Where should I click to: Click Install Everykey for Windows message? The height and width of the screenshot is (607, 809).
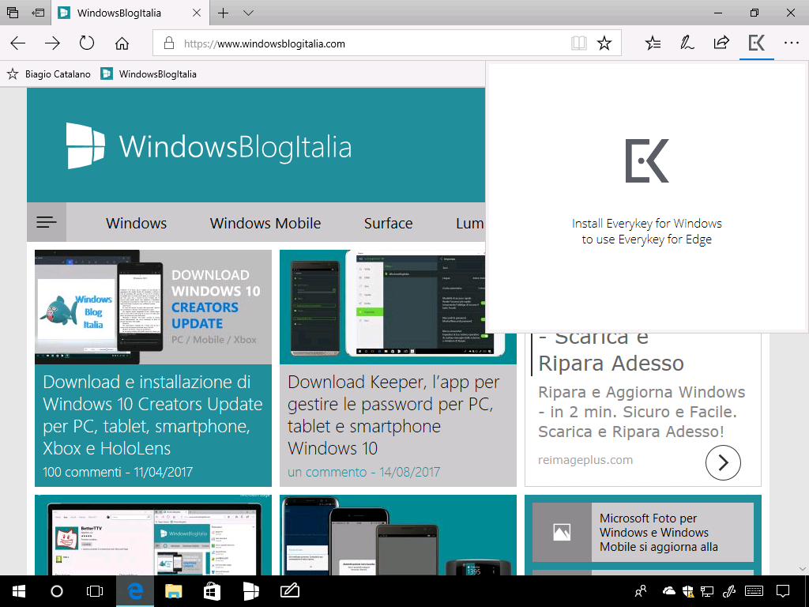(646, 232)
